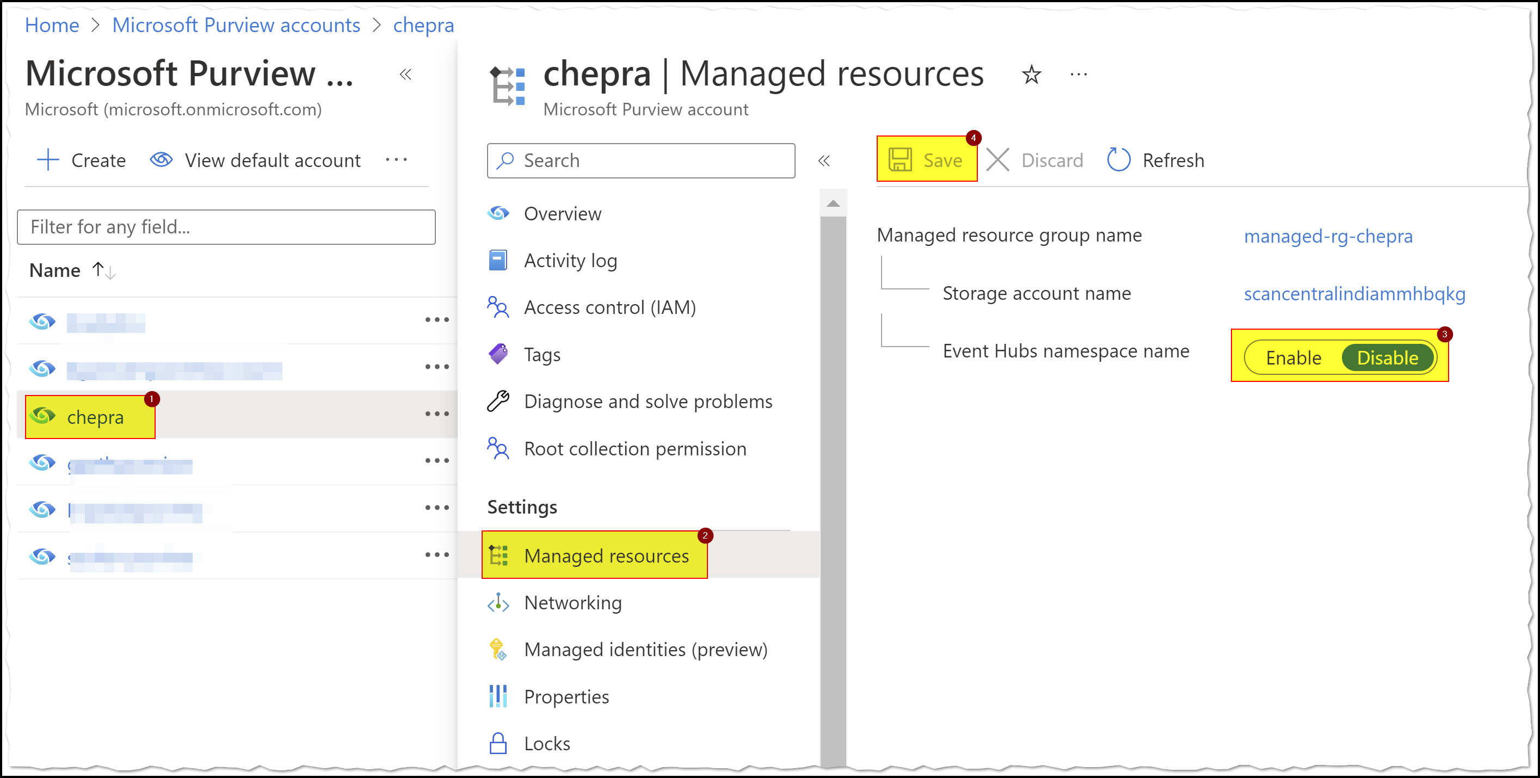Sort accounts by Name column
1540x778 pixels.
tap(72, 271)
